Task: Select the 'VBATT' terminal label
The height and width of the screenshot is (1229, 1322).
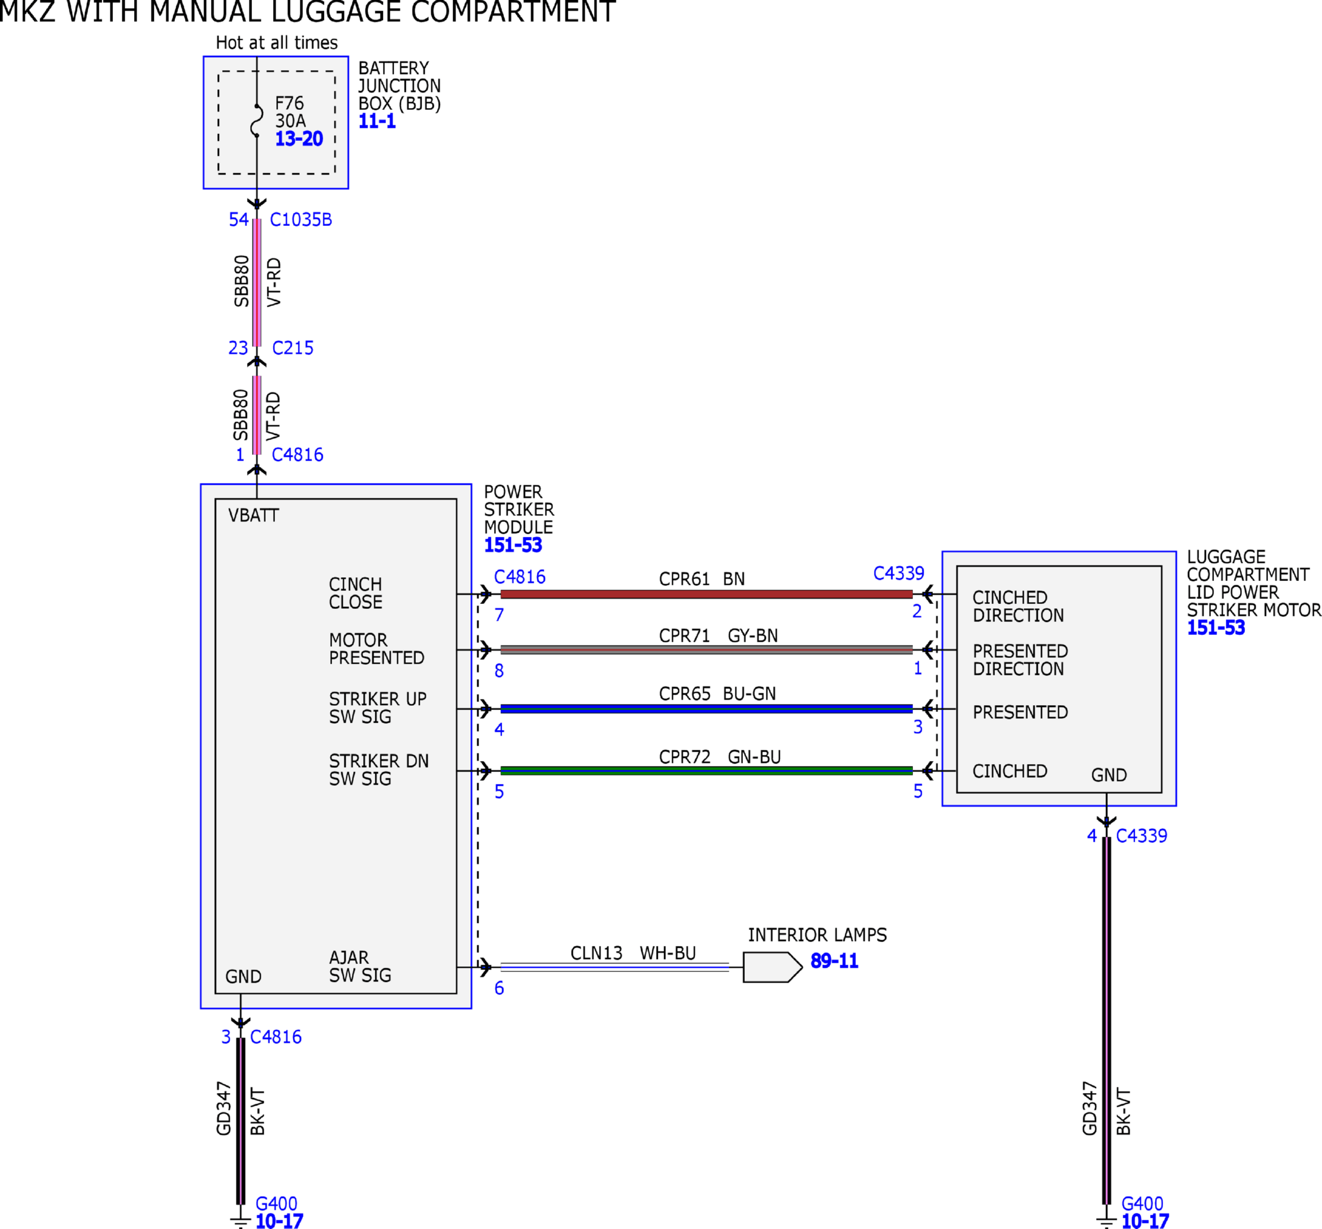Action: (253, 515)
